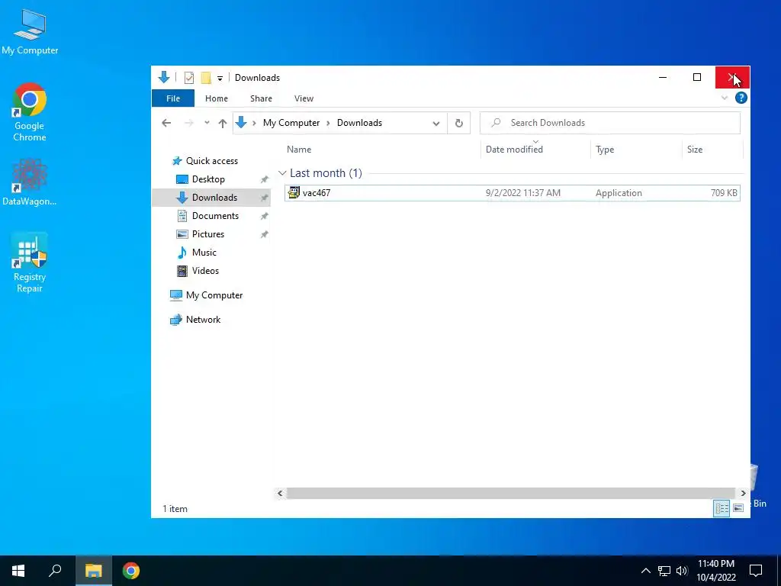The height and width of the screenshot is (586, 781).
Task: Click the Downloads arrow icon in title bar
Action: [x=164, y=77]
